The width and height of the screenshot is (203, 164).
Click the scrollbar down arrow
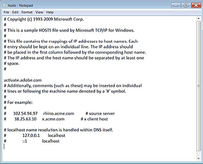pos(199,159)
